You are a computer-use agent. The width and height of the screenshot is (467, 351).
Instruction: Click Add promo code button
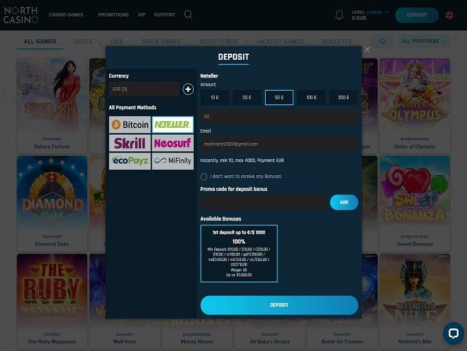[x=344, y=203]
